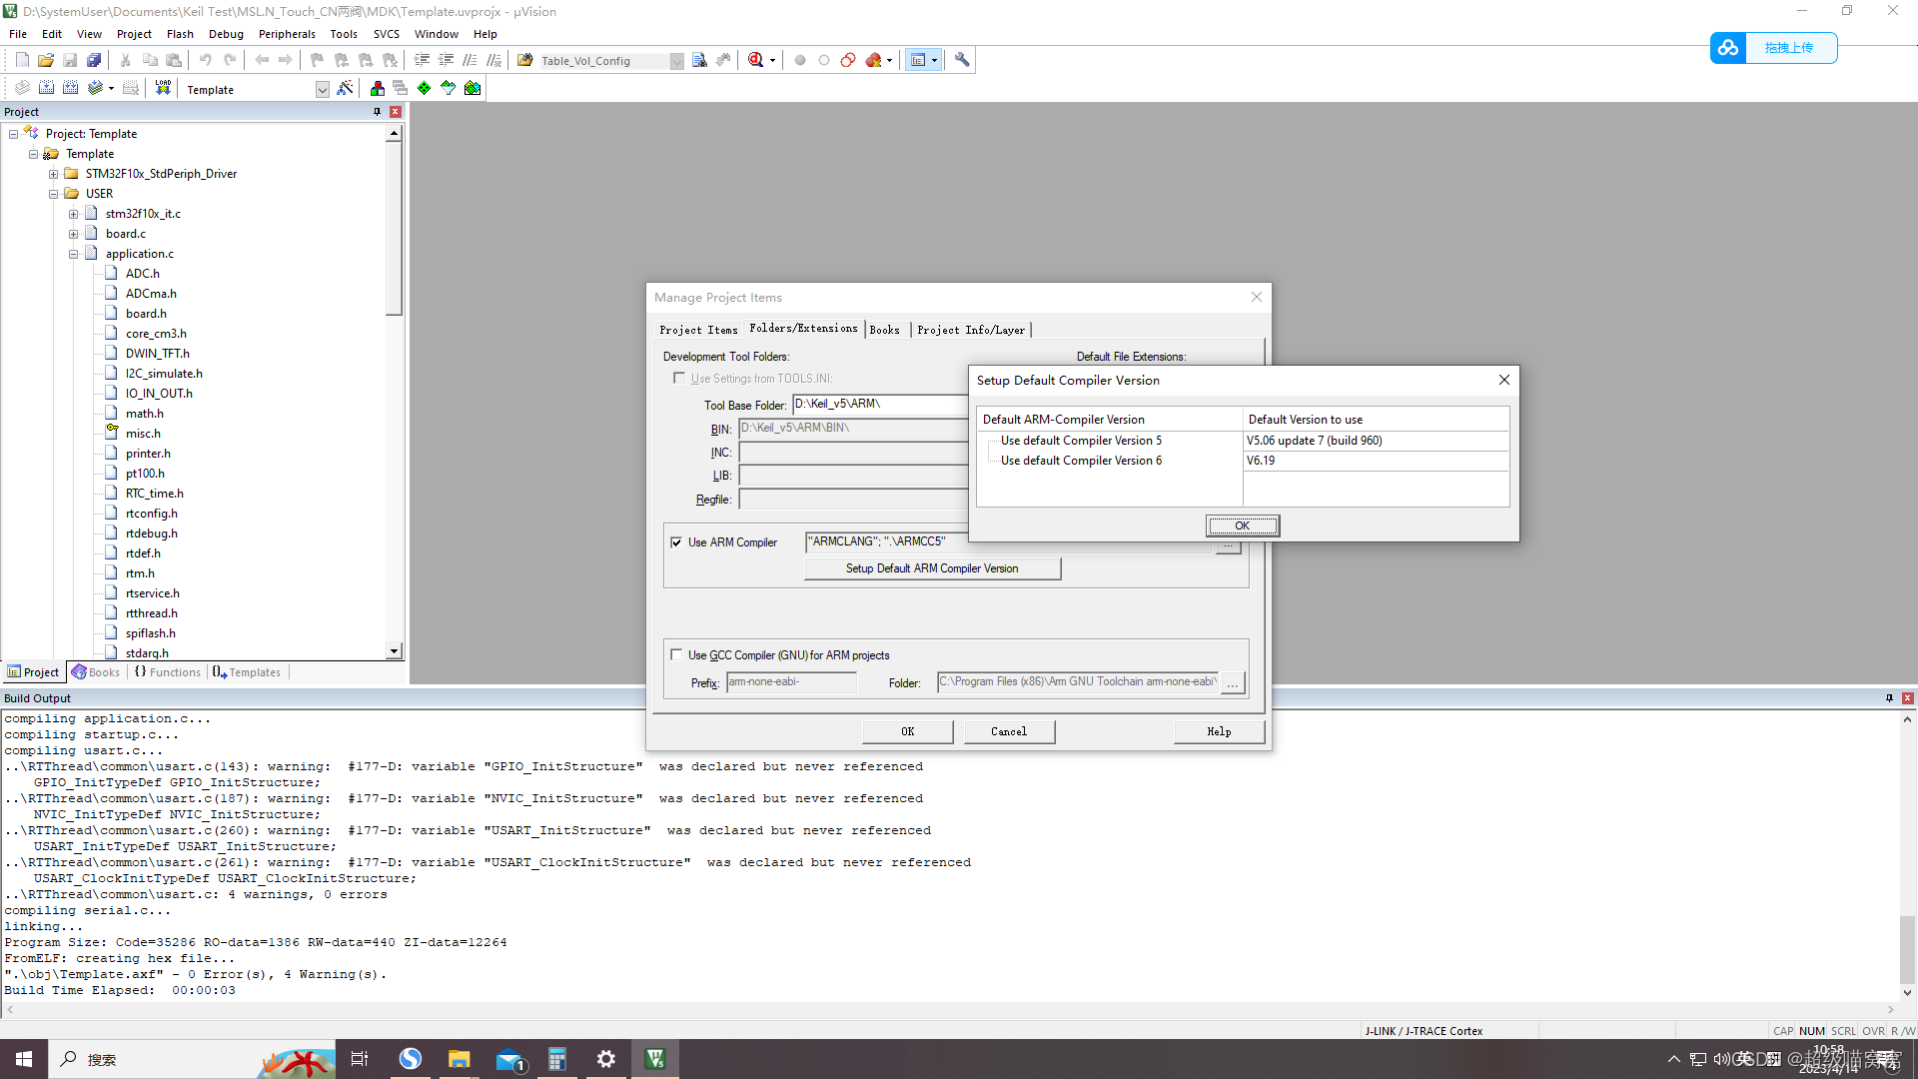Expand stm32f10x_it.c dependencies
This screenshot has height=1079, width=1918.
point(74,214)
